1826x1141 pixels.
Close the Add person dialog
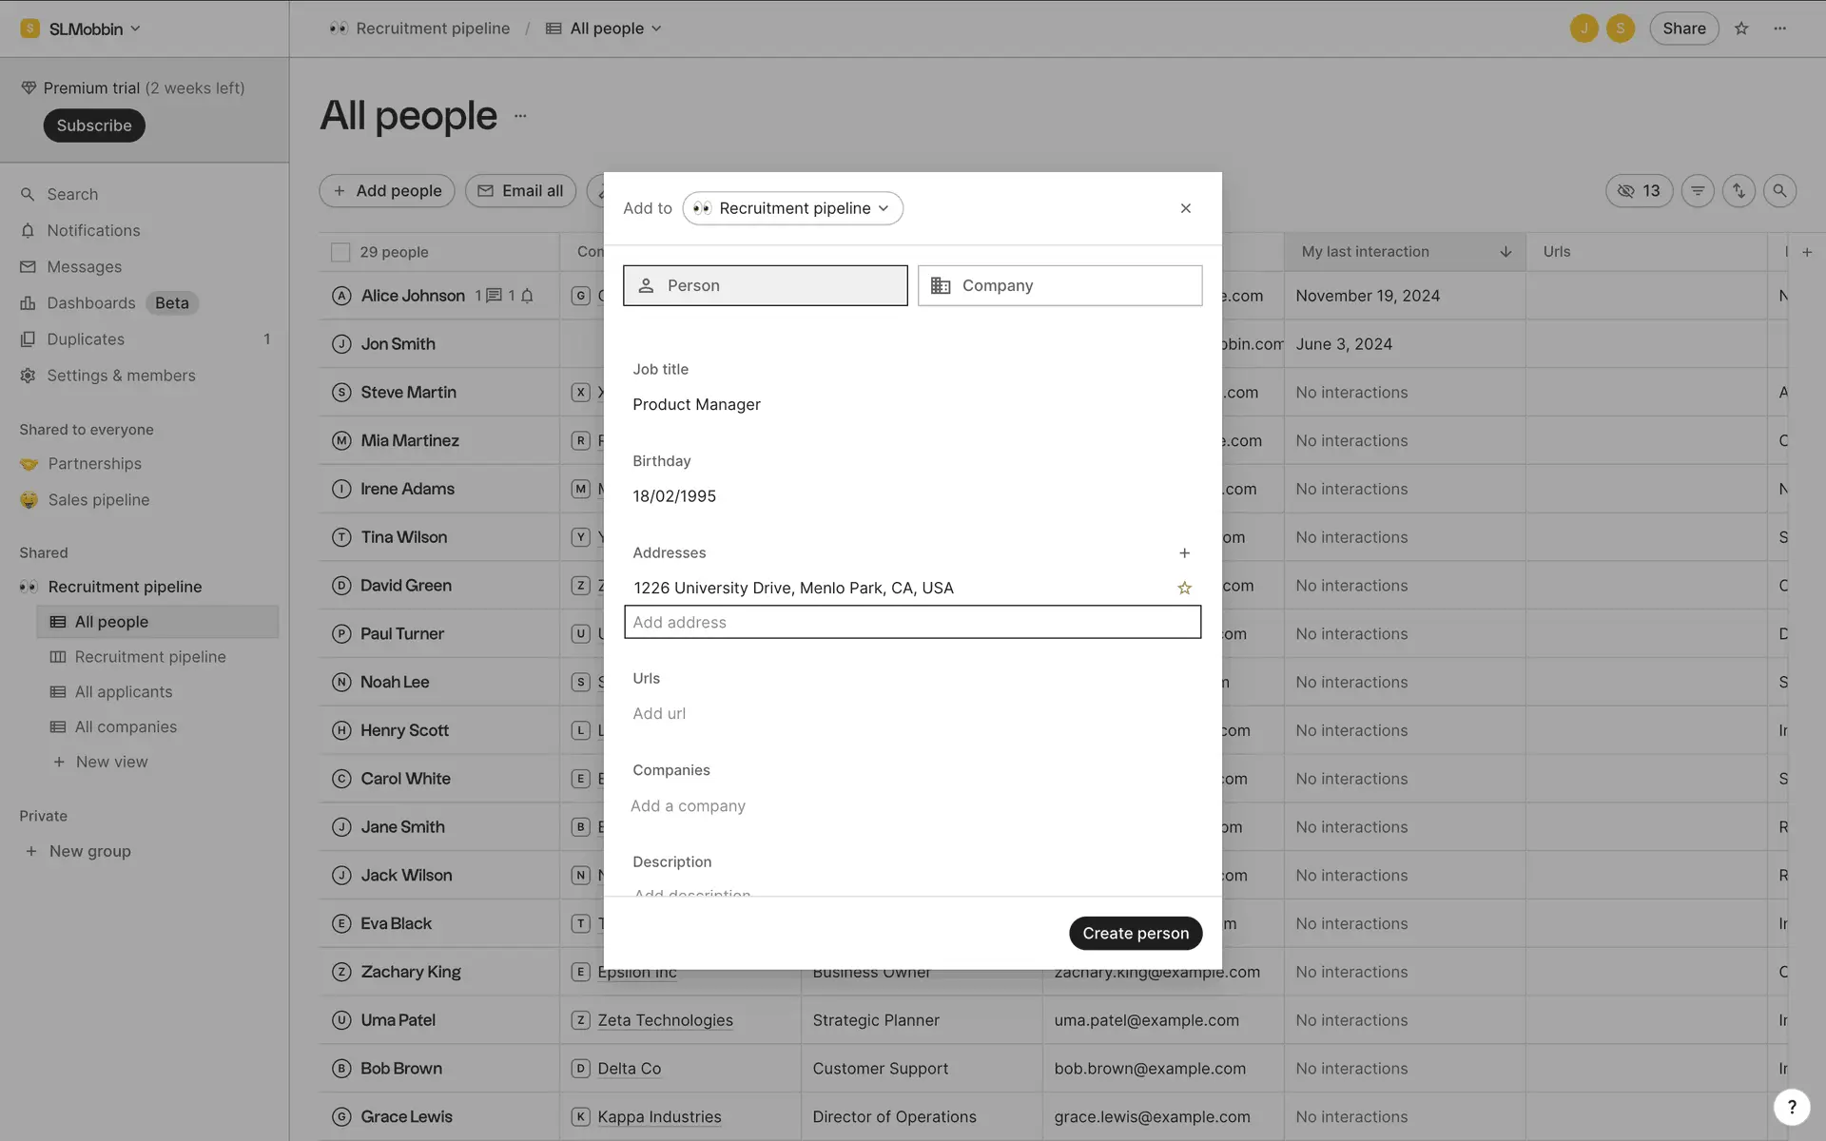click(x=1185, y=208)
